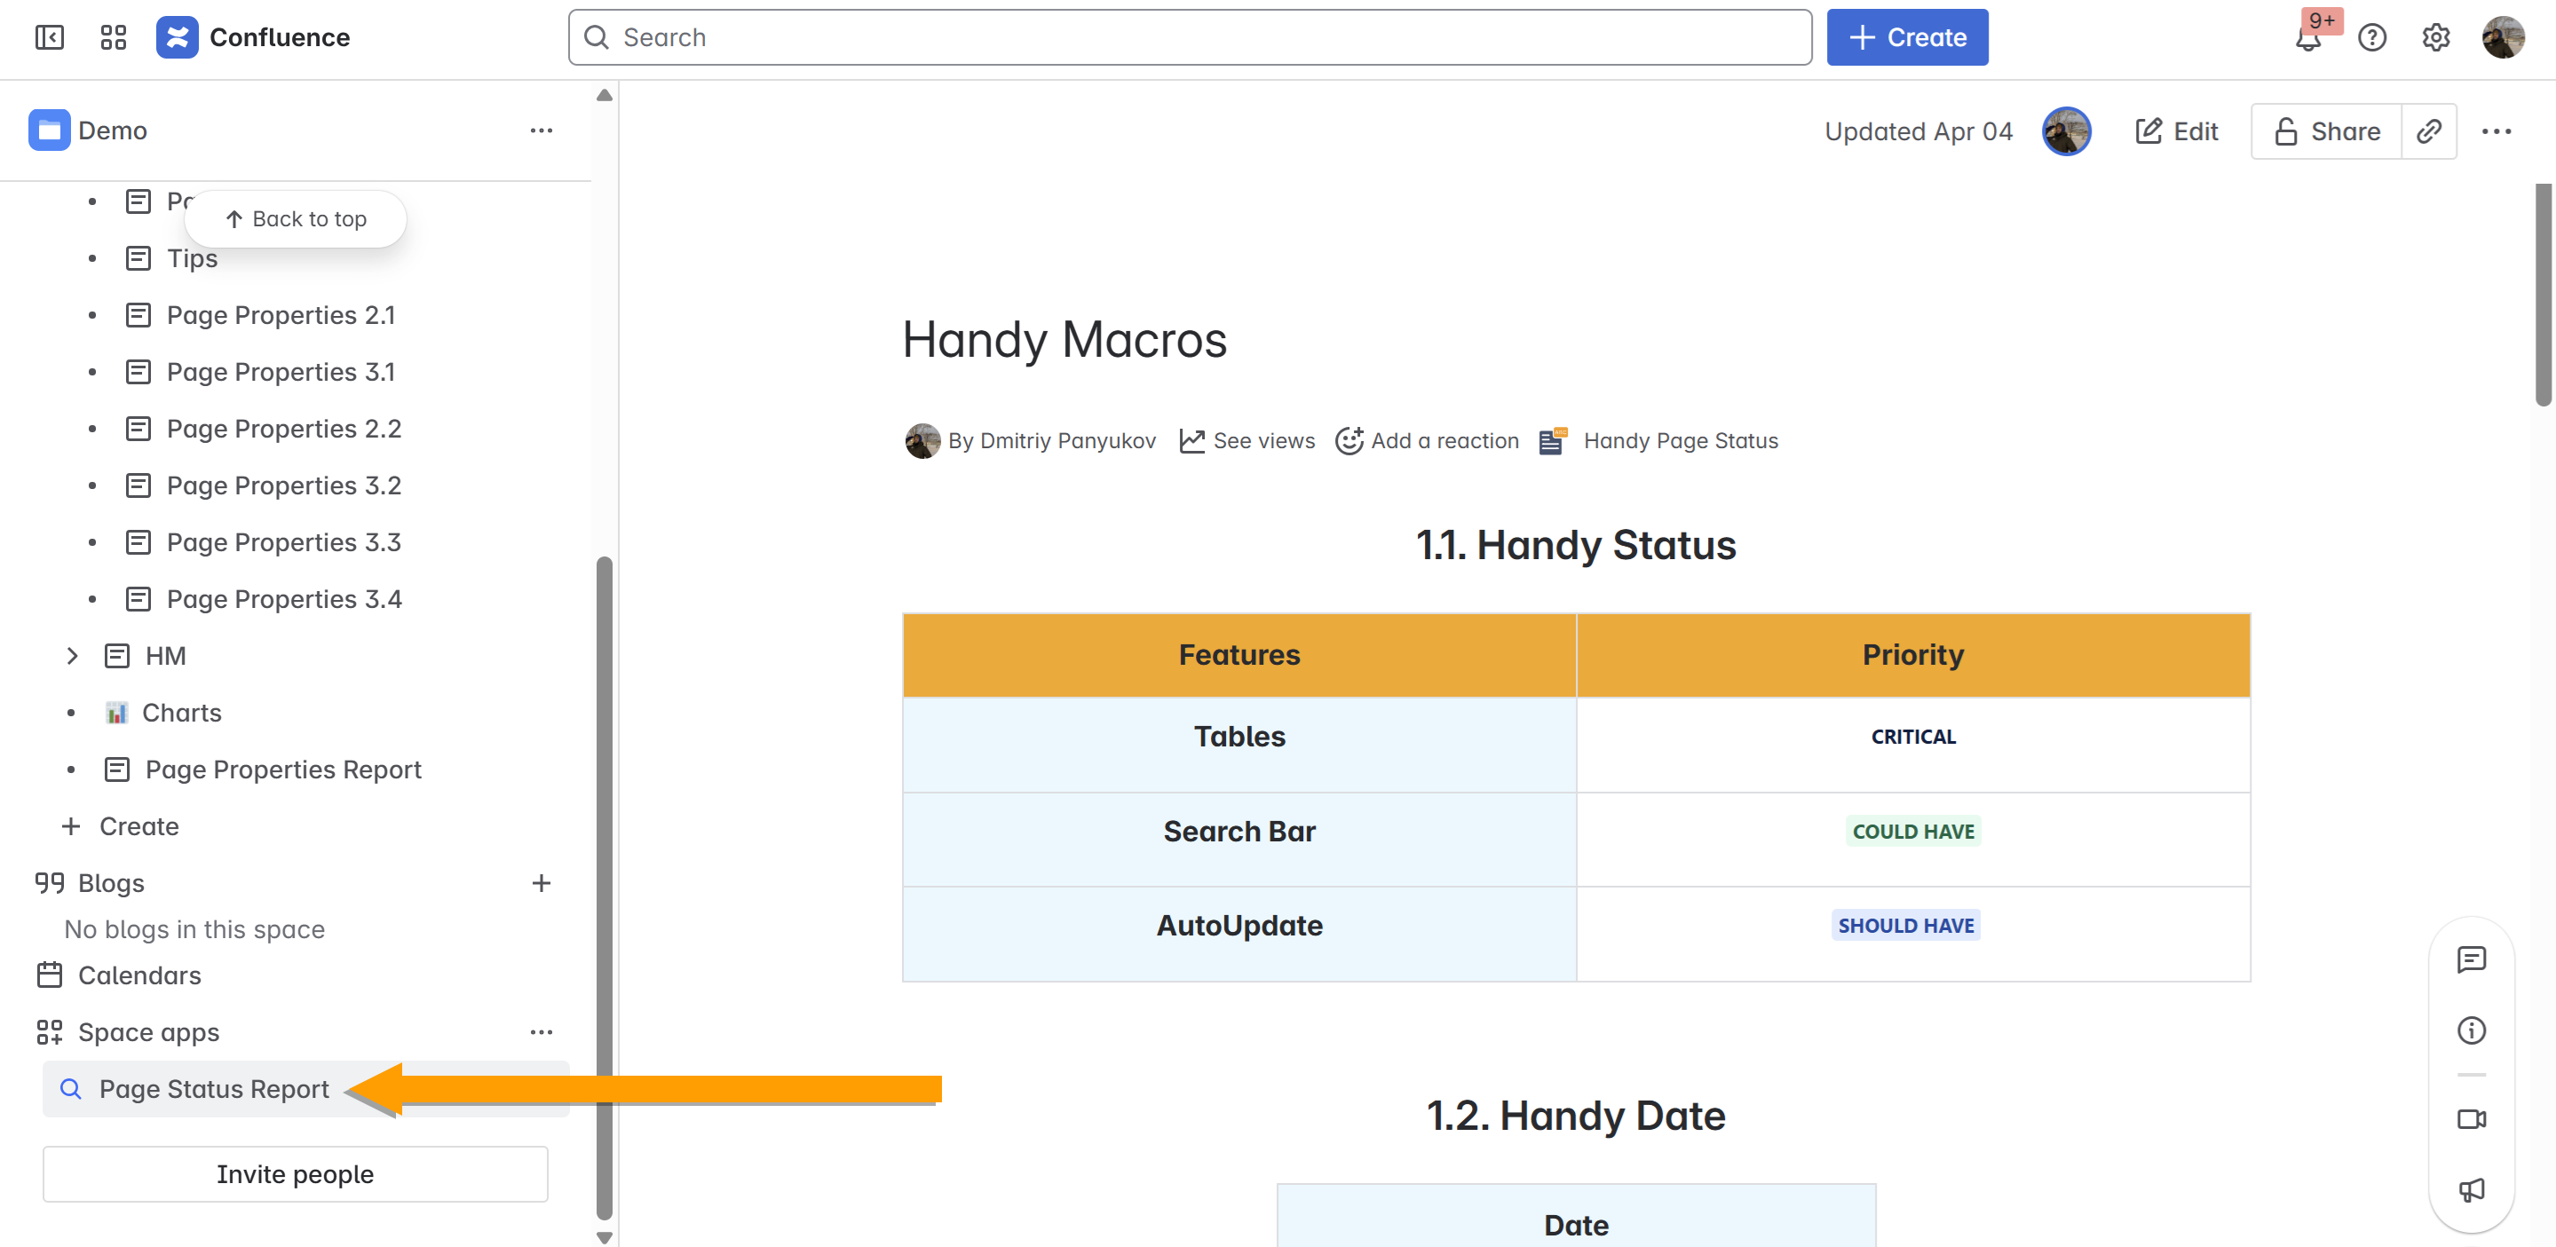Screen dimensions: 2556x1247
Task: Open Confluence settings gear
Action: (x=2435, y=37)
